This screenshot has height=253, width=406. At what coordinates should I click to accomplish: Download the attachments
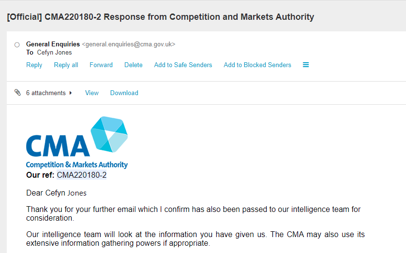coord(124,93)
